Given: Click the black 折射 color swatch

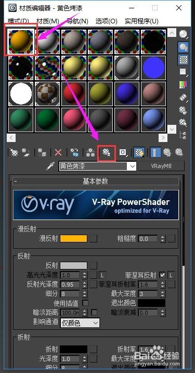Looking at the screenshot, I should pos(74,349).
